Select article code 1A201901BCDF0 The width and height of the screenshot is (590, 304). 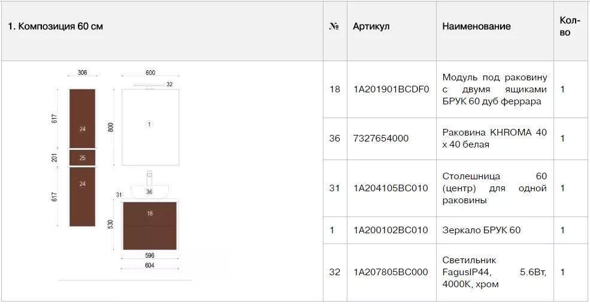tap(391, 89)
